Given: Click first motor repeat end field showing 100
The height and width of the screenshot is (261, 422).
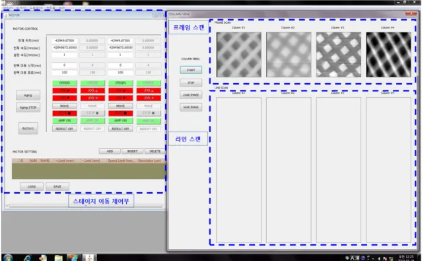Looking at the screenshot, I should [x=64, y=73].
